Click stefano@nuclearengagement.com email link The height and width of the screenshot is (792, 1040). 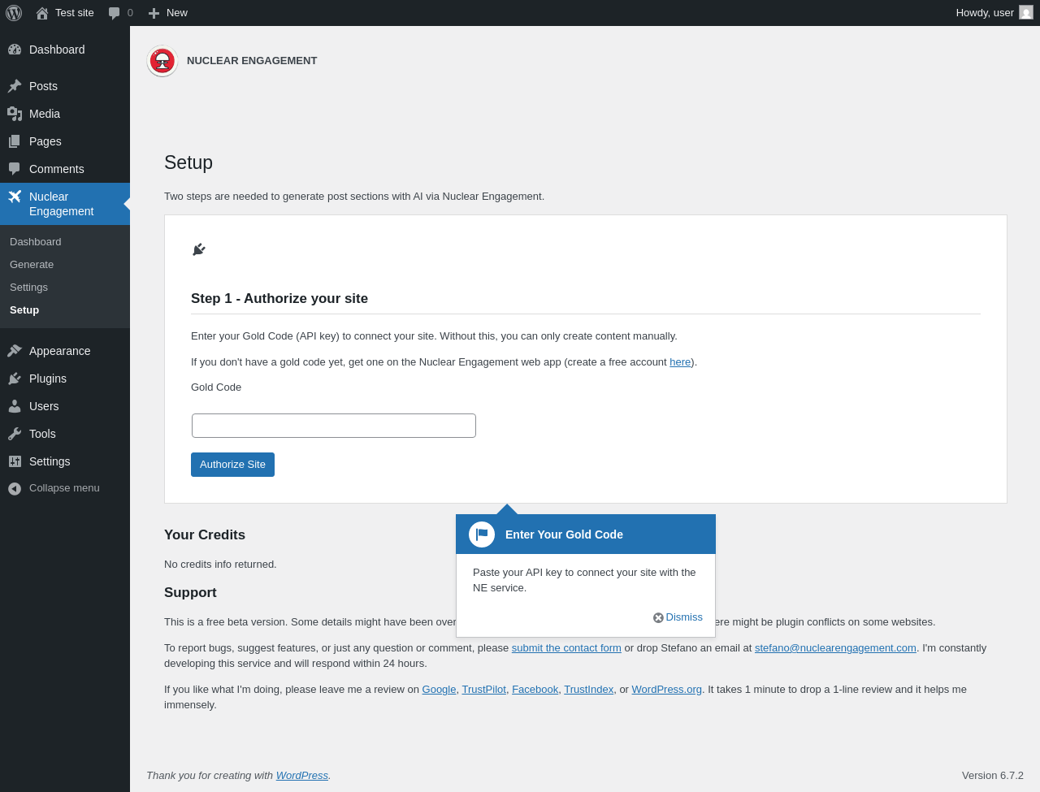coord(835,648)
